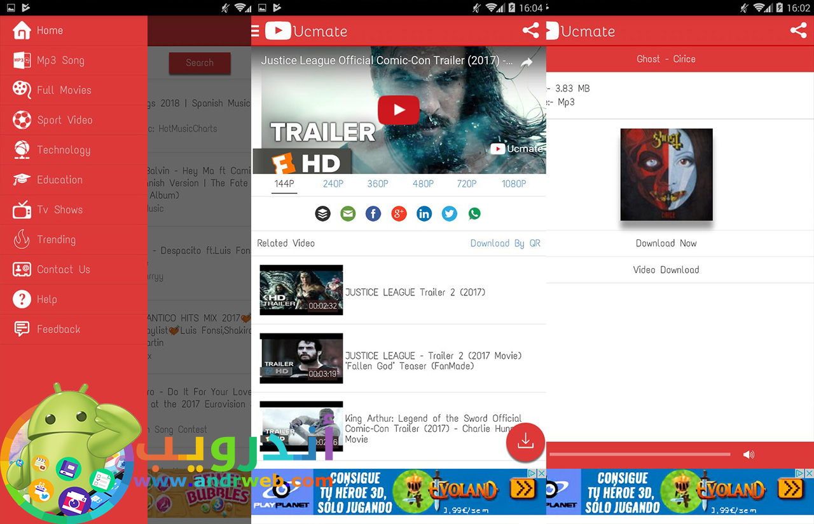Tap the speaker volume icon
Screen dimensions: 814x524
(x=748, y=454)
